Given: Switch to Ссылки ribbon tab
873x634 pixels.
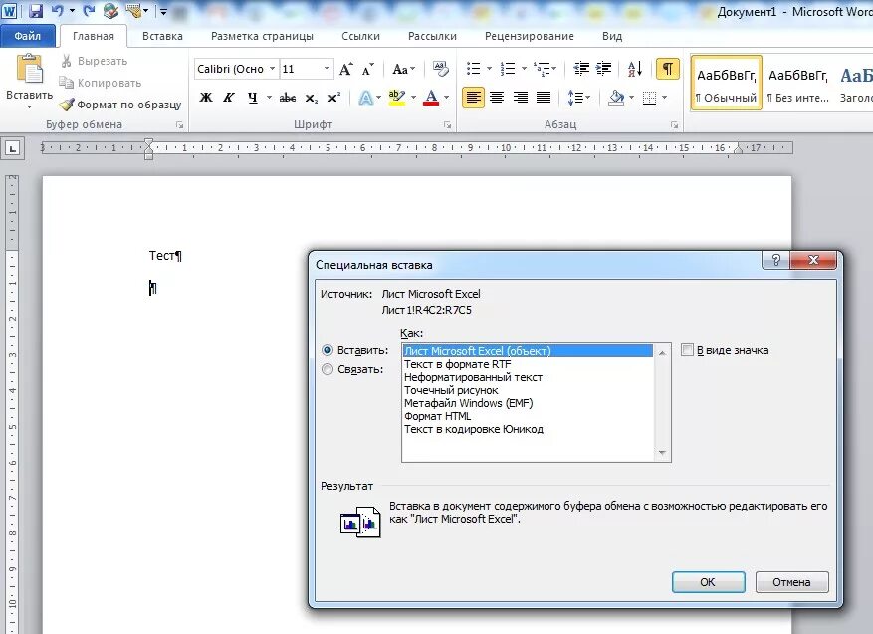Looking at the screenshot, I should (360, 36).
